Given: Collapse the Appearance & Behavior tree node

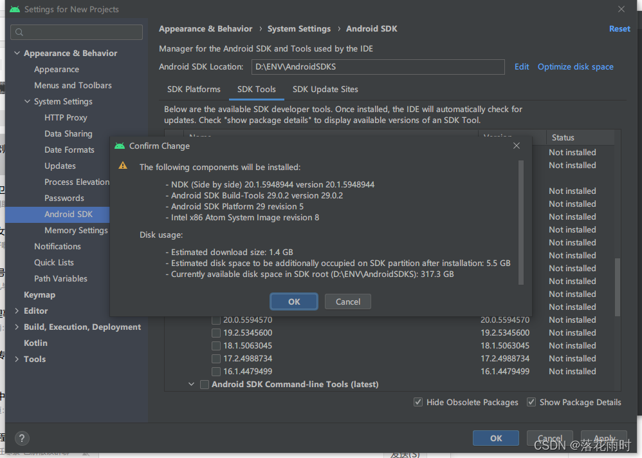Looking at the screenshot, I should coord(17,53).
